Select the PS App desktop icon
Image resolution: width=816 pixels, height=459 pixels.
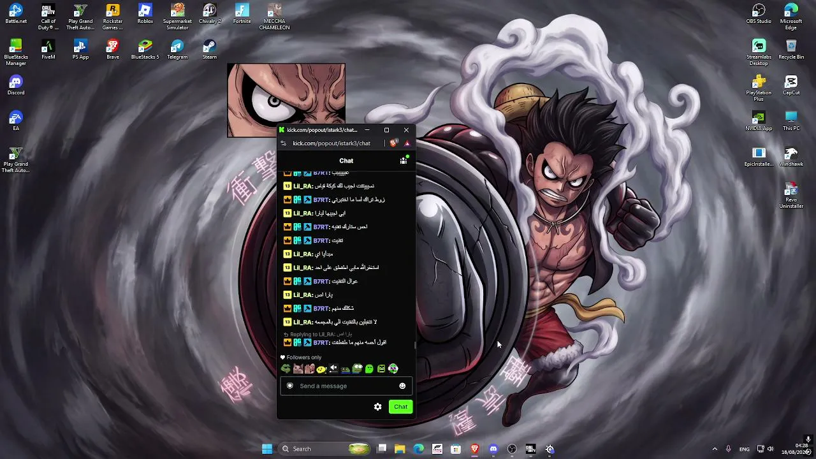point(80,50)
